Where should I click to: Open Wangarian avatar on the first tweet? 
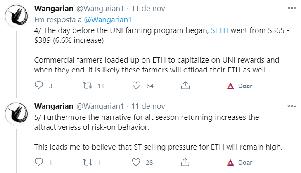(17, 16)
